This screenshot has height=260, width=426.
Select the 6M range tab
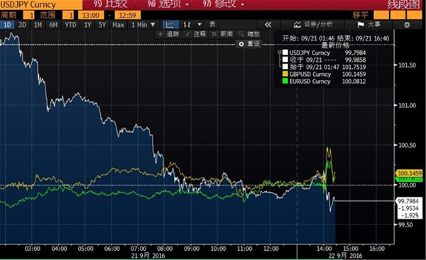pos(53,25)
